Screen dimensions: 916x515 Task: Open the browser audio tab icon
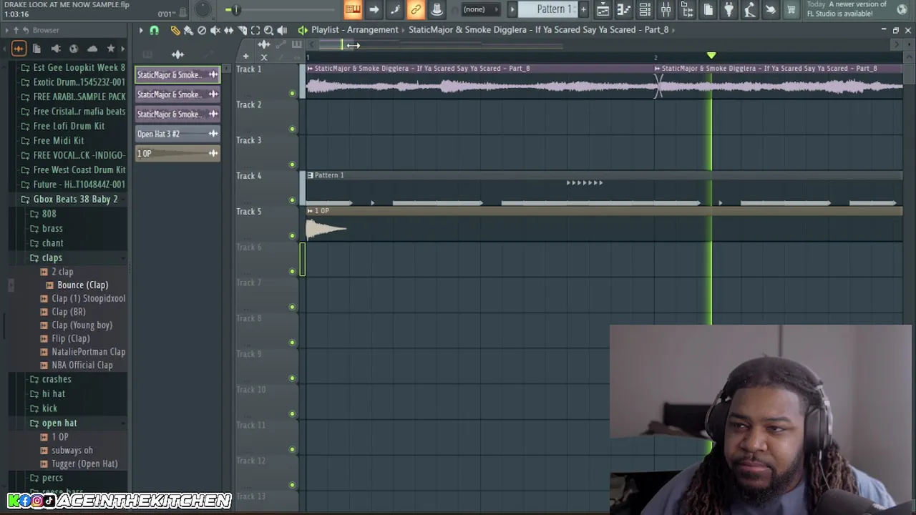[x=19, y=49]
